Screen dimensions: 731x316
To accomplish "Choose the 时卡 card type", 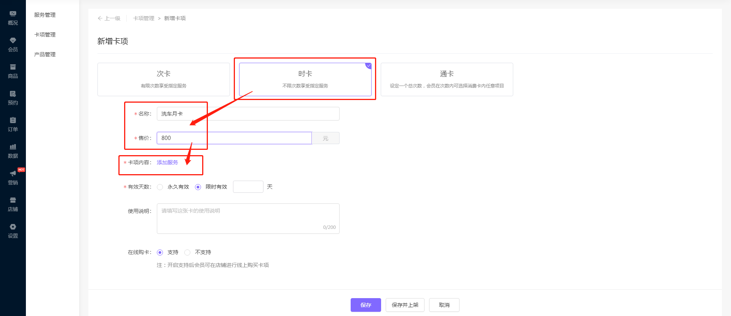I will [x=305, y=79].
